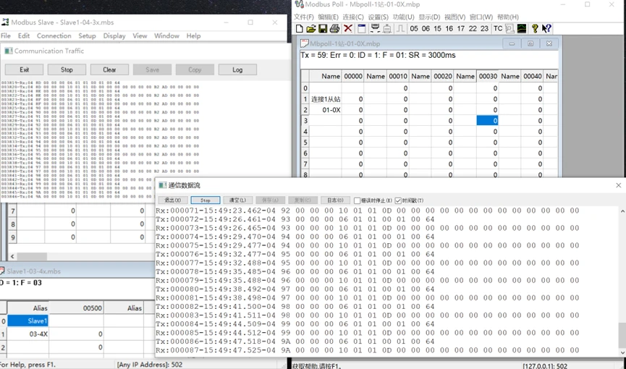The image size is (626, 369).
Task: Open real-time chart icon in Modbus Poll toolbar
Action: click(521, 28)
